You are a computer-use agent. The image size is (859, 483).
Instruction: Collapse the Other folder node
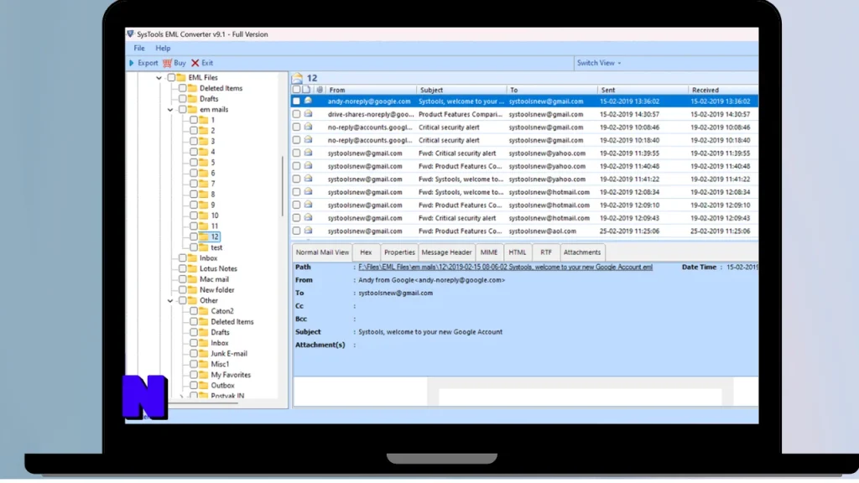click(x=170, y=301)
